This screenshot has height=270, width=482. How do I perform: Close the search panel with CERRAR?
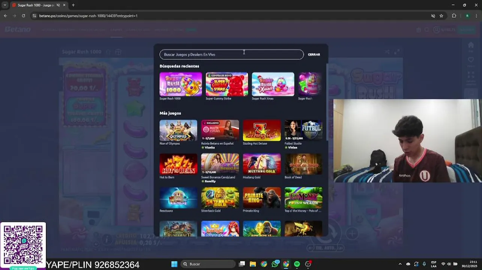(314, 54)
